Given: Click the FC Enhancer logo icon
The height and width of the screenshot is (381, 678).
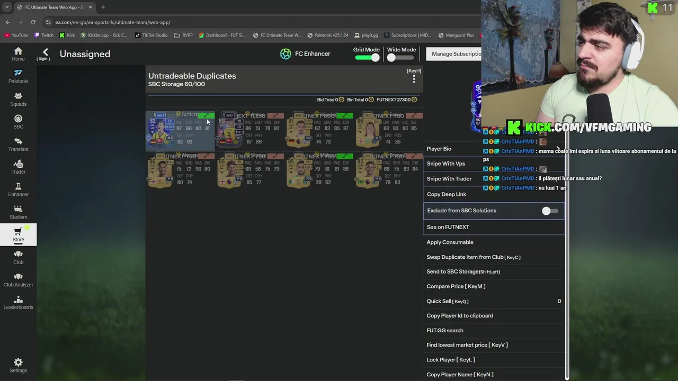Looking at the screenshot, I should [x=286, y=54].
